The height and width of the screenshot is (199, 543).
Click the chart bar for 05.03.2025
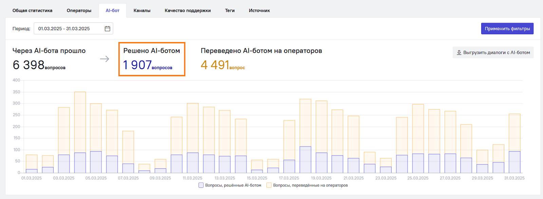96,138
